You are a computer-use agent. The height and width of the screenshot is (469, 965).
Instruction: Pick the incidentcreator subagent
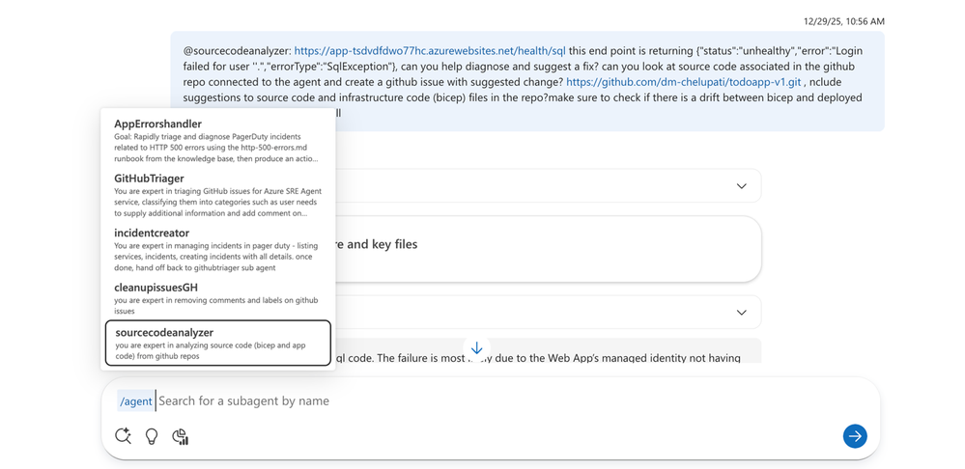click(x=216, y=250)
